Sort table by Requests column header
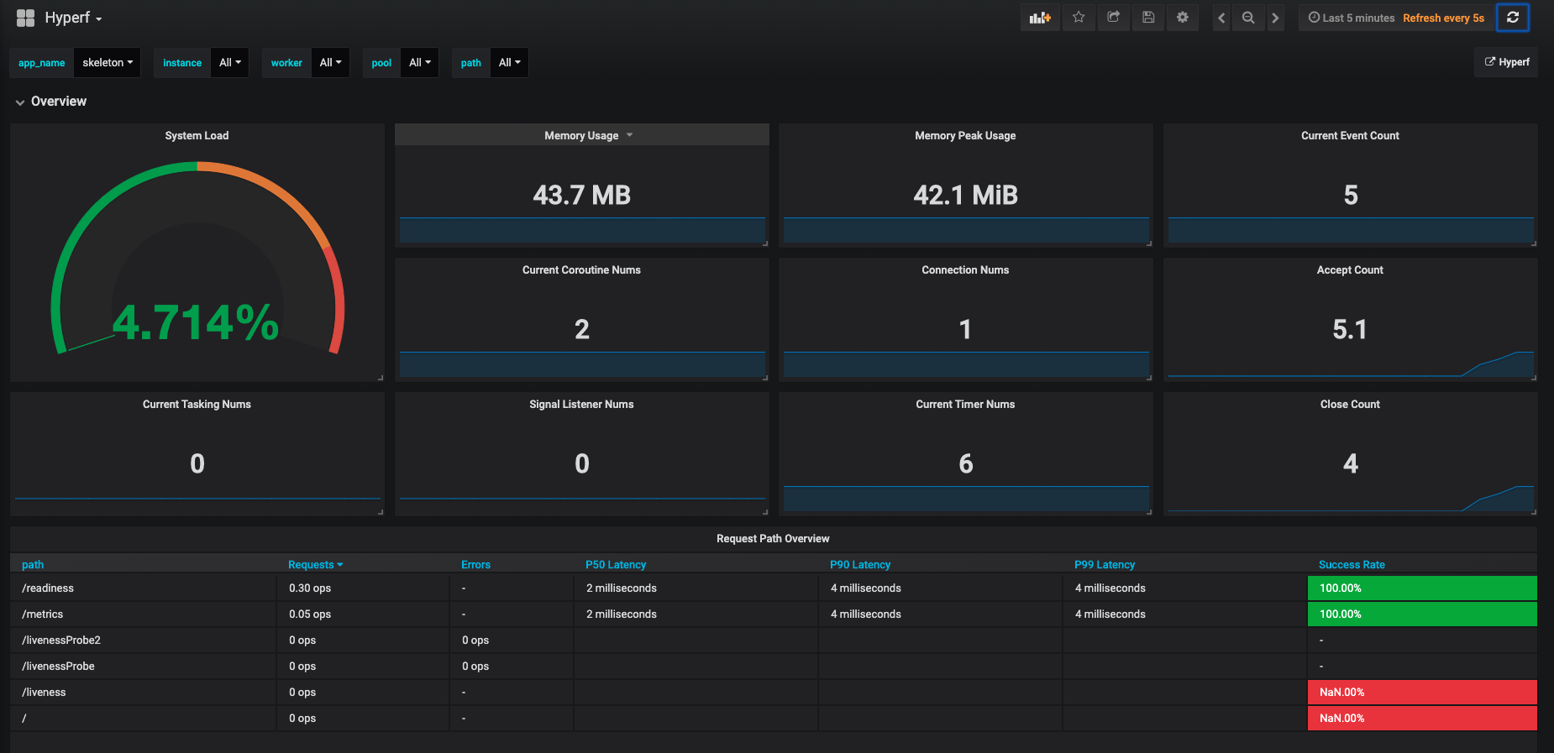The image size is (1554, 753). pyautogui.click(x=315, y=565)
